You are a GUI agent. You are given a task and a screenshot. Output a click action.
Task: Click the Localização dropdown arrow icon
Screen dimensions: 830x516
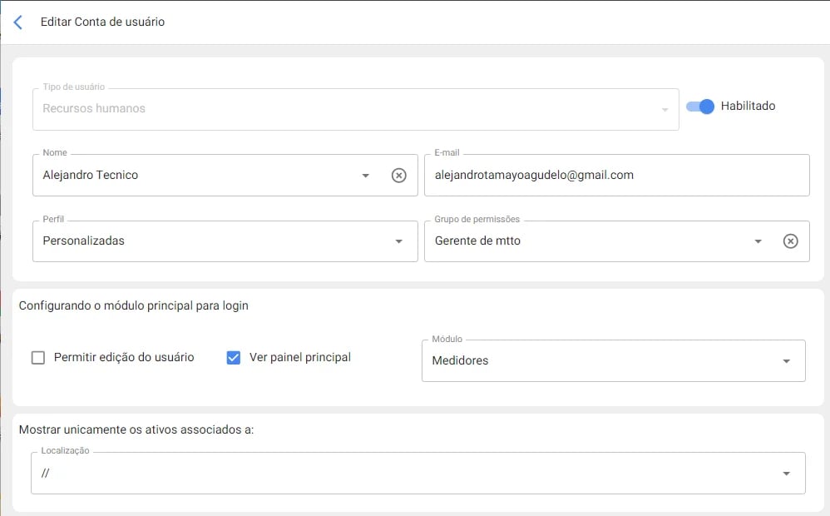(786, 473)
